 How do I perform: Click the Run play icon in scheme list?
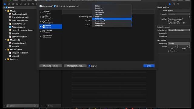(x=44, y=17)
